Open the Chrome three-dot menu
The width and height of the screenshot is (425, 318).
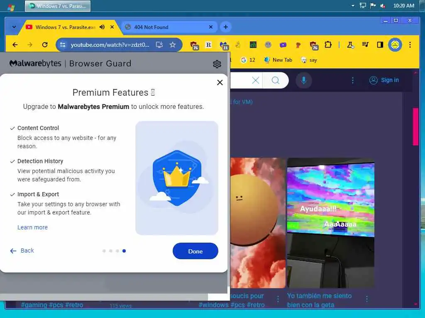click(x=410, y=45)
